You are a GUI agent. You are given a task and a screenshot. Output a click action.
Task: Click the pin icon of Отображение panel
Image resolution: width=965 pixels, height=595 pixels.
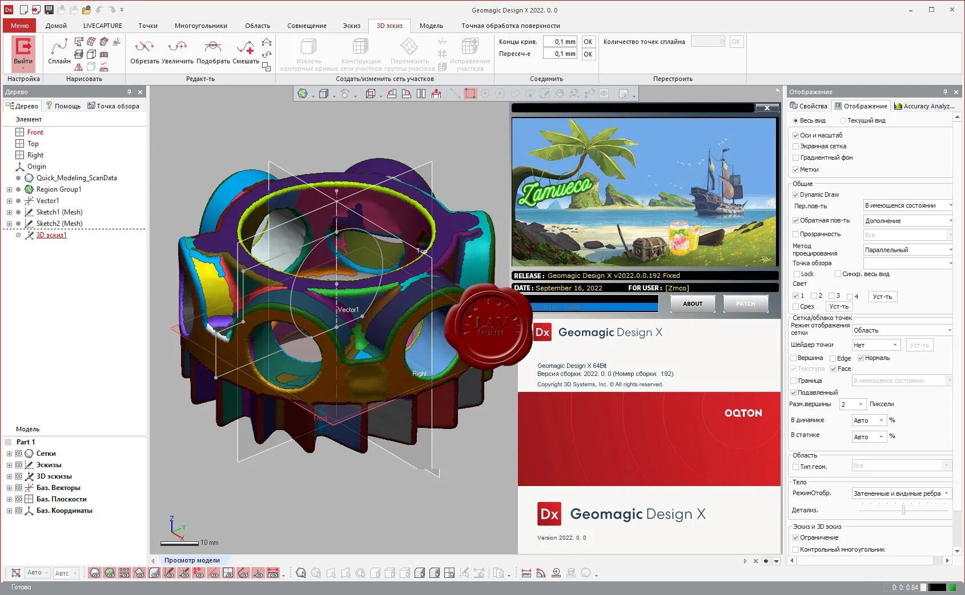945,92
